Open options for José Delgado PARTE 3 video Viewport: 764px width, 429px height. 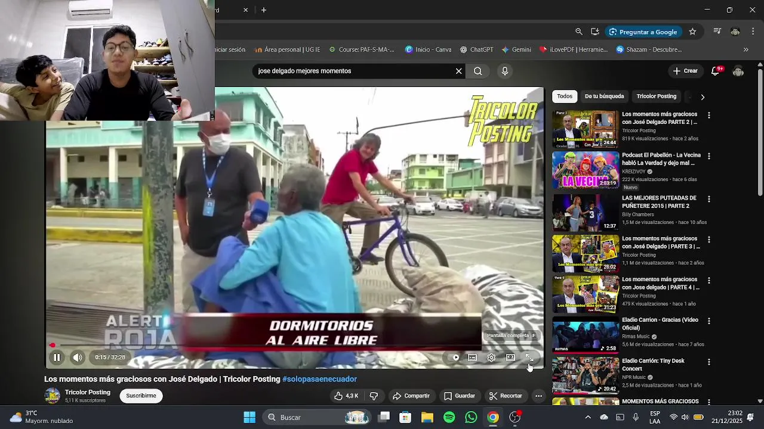[709, 240]
